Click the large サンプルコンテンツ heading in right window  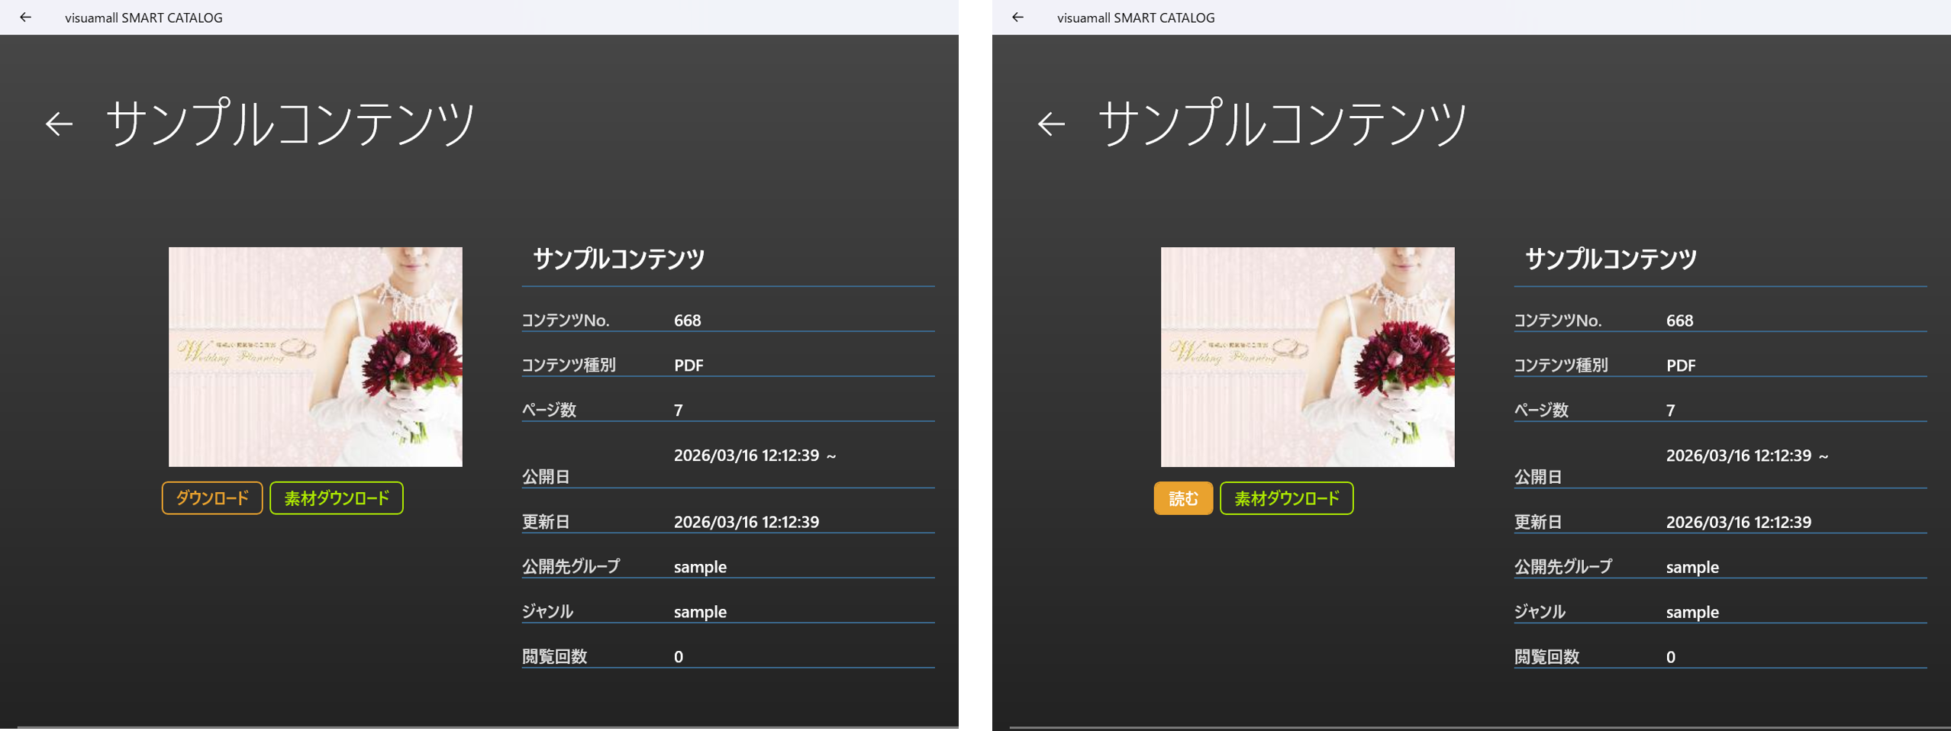point(1282,124)
